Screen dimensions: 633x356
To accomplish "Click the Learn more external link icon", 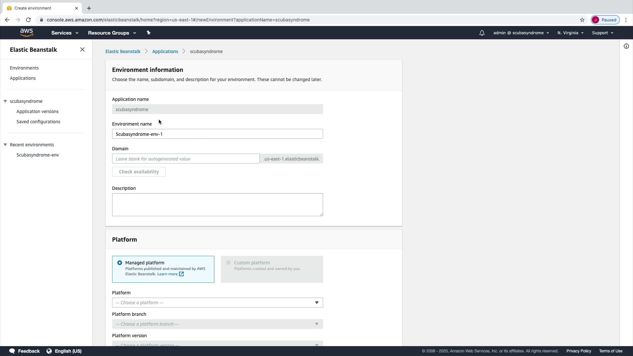I will (x=181, y=274).
